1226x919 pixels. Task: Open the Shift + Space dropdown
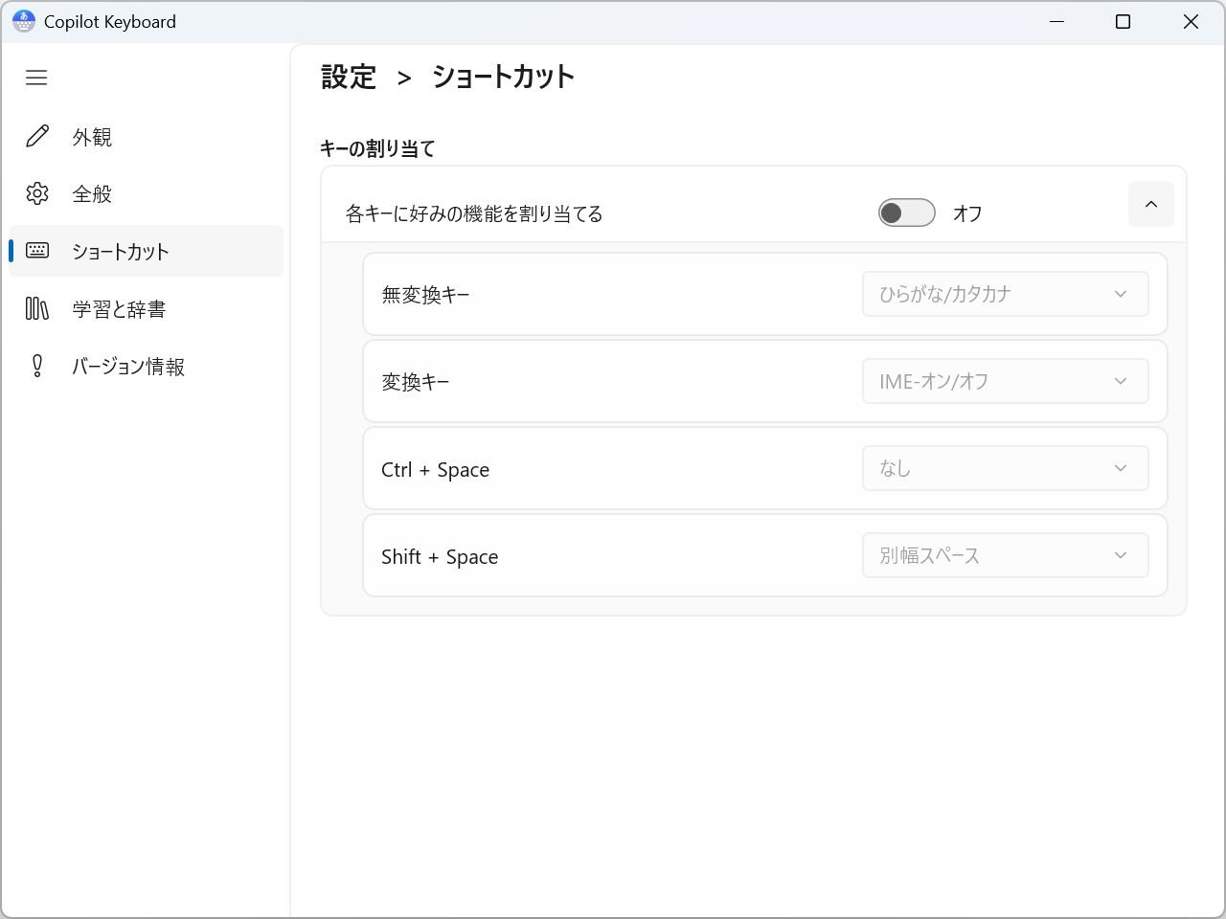point(1005,555)
